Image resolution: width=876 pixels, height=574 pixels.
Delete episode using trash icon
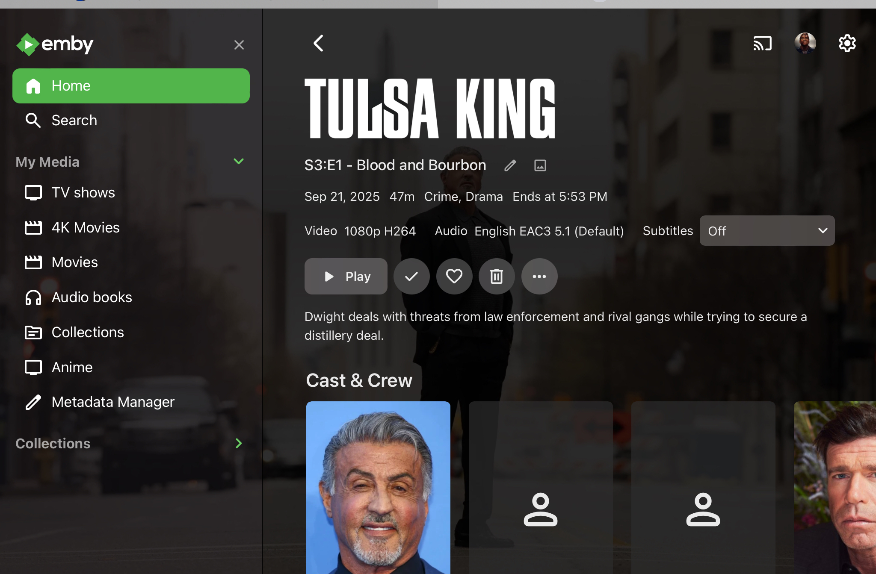pyautogui.click(x=497, y=277)
